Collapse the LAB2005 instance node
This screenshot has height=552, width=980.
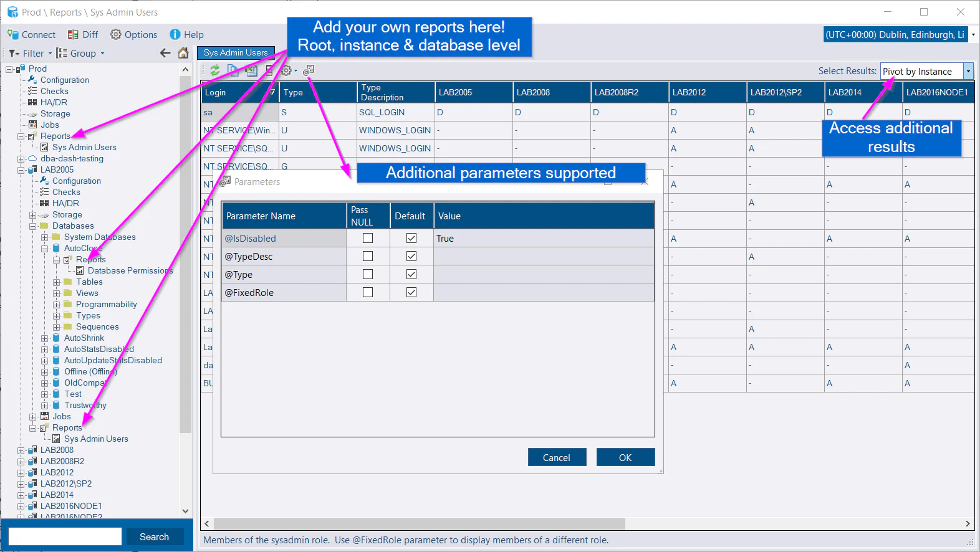[x=21, y=170]
